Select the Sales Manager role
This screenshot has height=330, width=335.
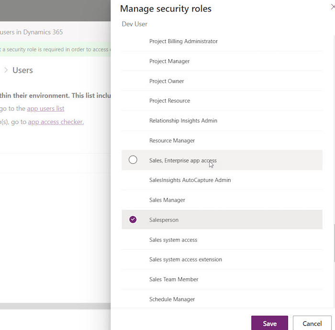[222, 200]
